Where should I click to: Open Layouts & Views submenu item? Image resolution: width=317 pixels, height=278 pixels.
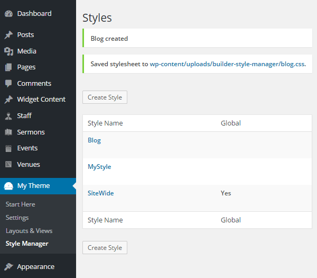pyautogui.click(x=29, y=231)
